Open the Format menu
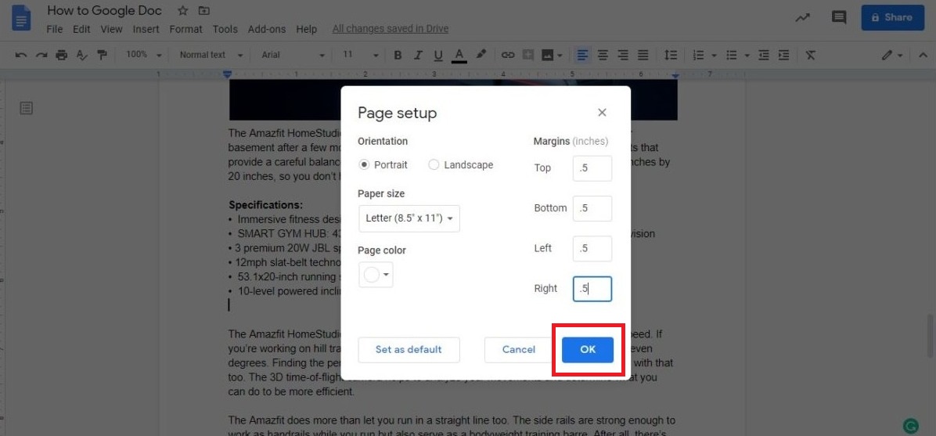This screenshot has height=436, width=936. (x=185, y=29)
